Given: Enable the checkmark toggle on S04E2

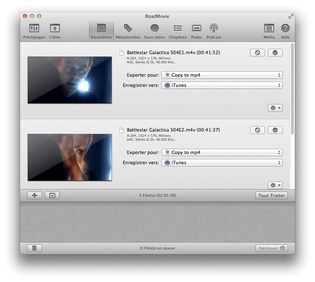Looking at the screenshot, I should coord(275,130).
